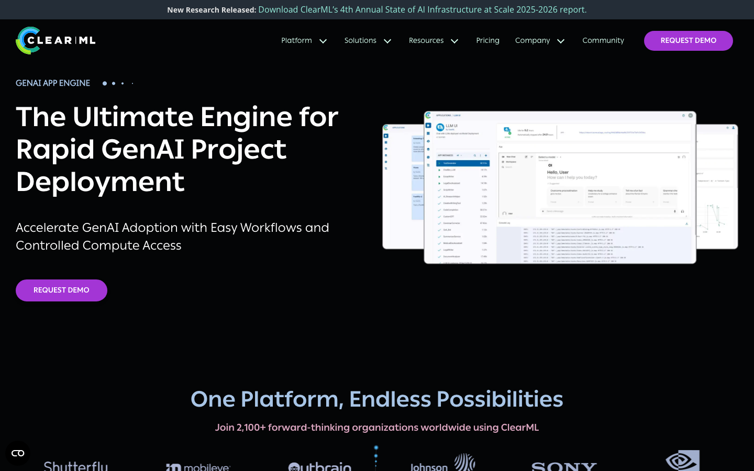Open the Platform menu
This screenshot has height=471, width=754.
pyautogui.click(x=296, y=41)
